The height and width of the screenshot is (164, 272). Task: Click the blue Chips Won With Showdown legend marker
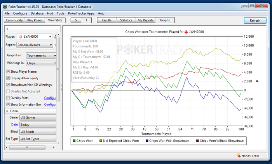pos(147,141)
